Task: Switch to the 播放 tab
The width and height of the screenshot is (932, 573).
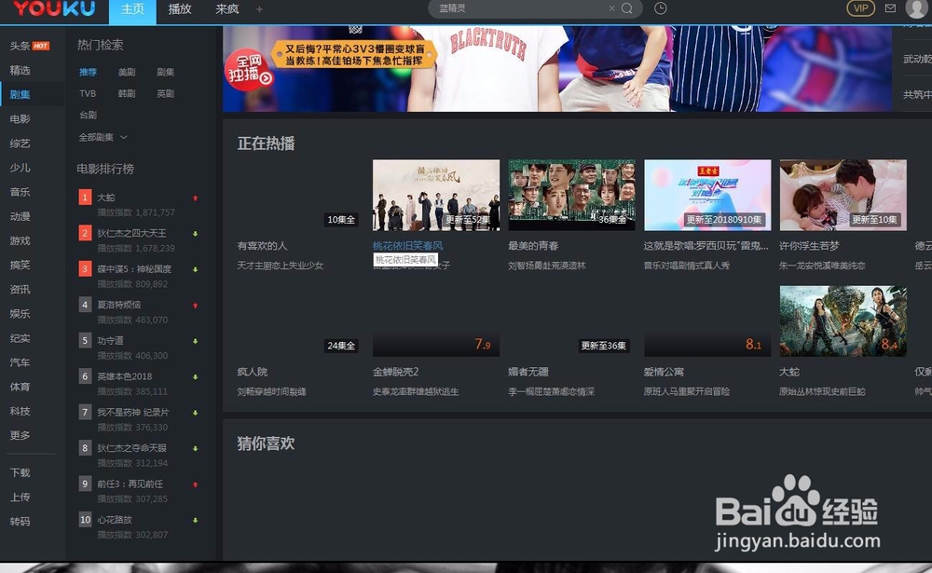Action: (x=179, y=9)
